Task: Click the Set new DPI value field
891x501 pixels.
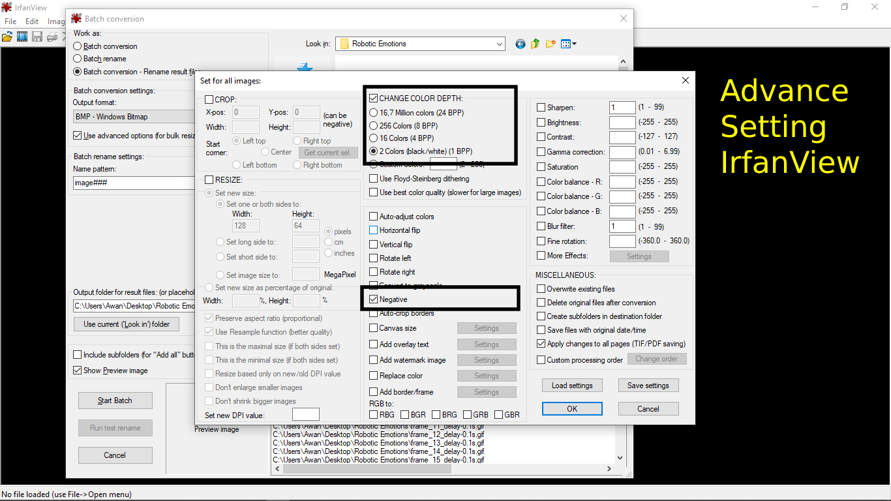Action: click(306, 415)
